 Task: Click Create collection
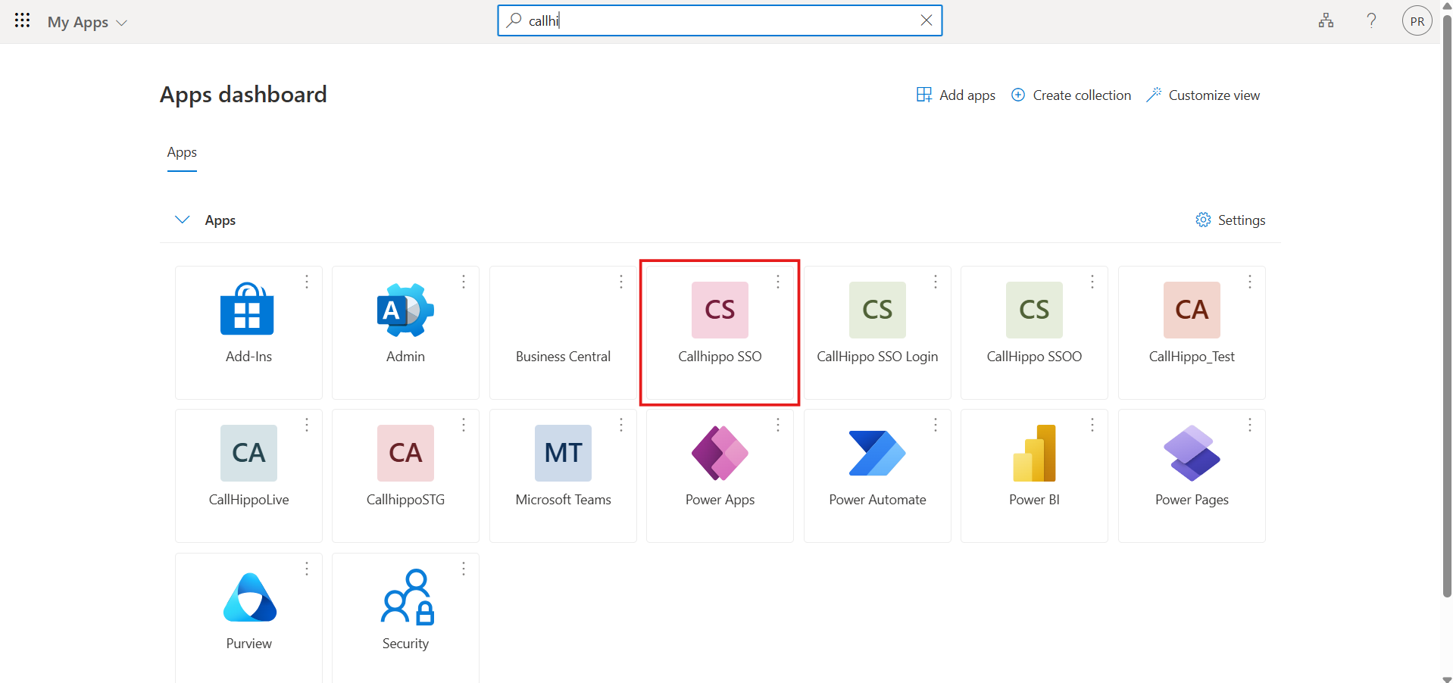pos(1071,95)
